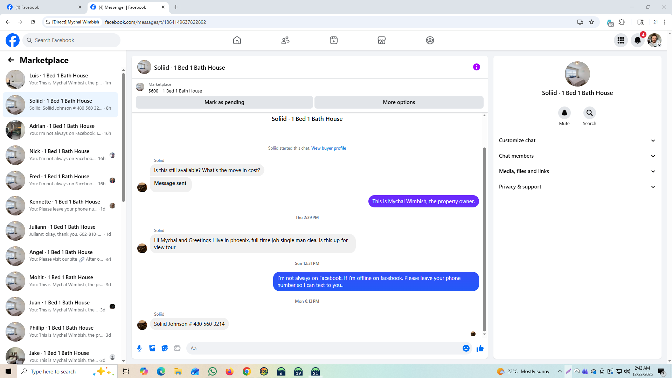Expand Privacy & support section
The image size is (672, 378).
[577, 187]
